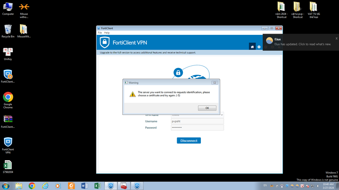339x190 pixels.
Task: Go to FortiClient home icon
Action: [252, 47]
